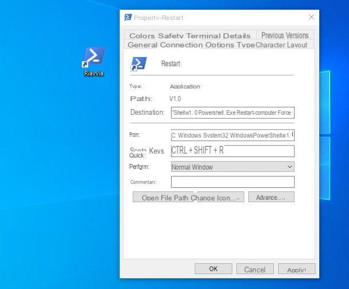Image resolution: width=349 pixels, height=289 pixels.
Task: Click the Cancel button
Action: tap(255, 269)
